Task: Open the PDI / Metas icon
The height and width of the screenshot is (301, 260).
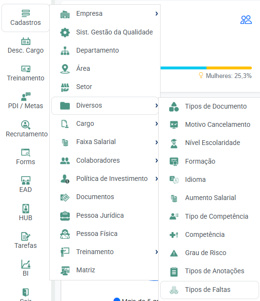Action: tap(25, 97)
